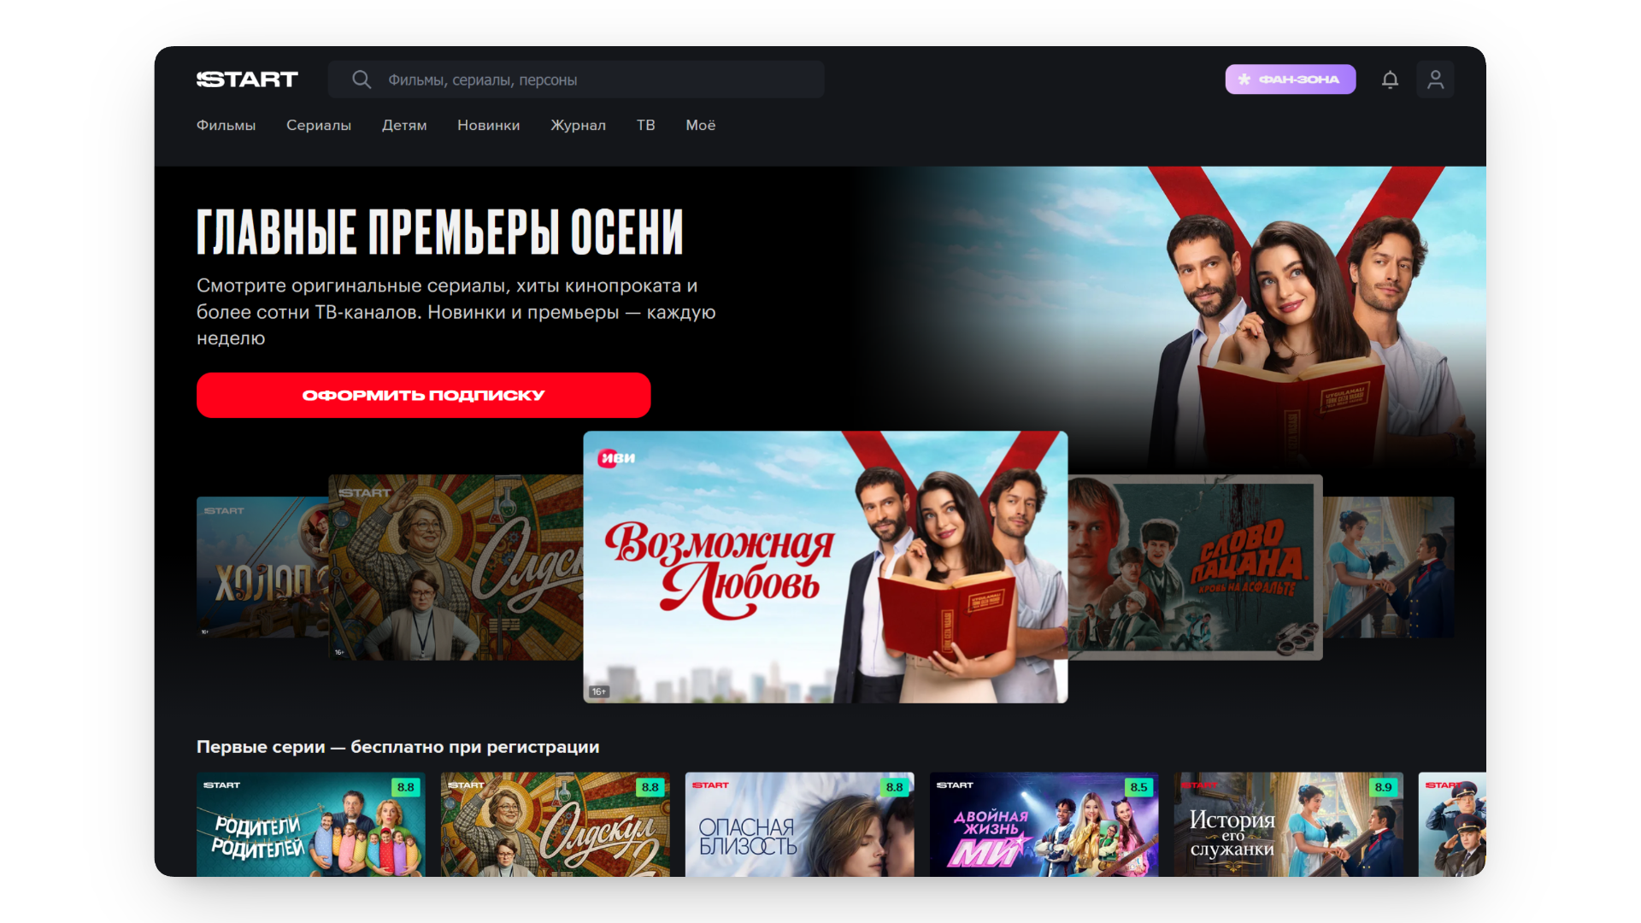This screenshot has height=923, width=1641.
Task: Select the rightmost carousel card with staircase couple
Action: coord(1388,567)
